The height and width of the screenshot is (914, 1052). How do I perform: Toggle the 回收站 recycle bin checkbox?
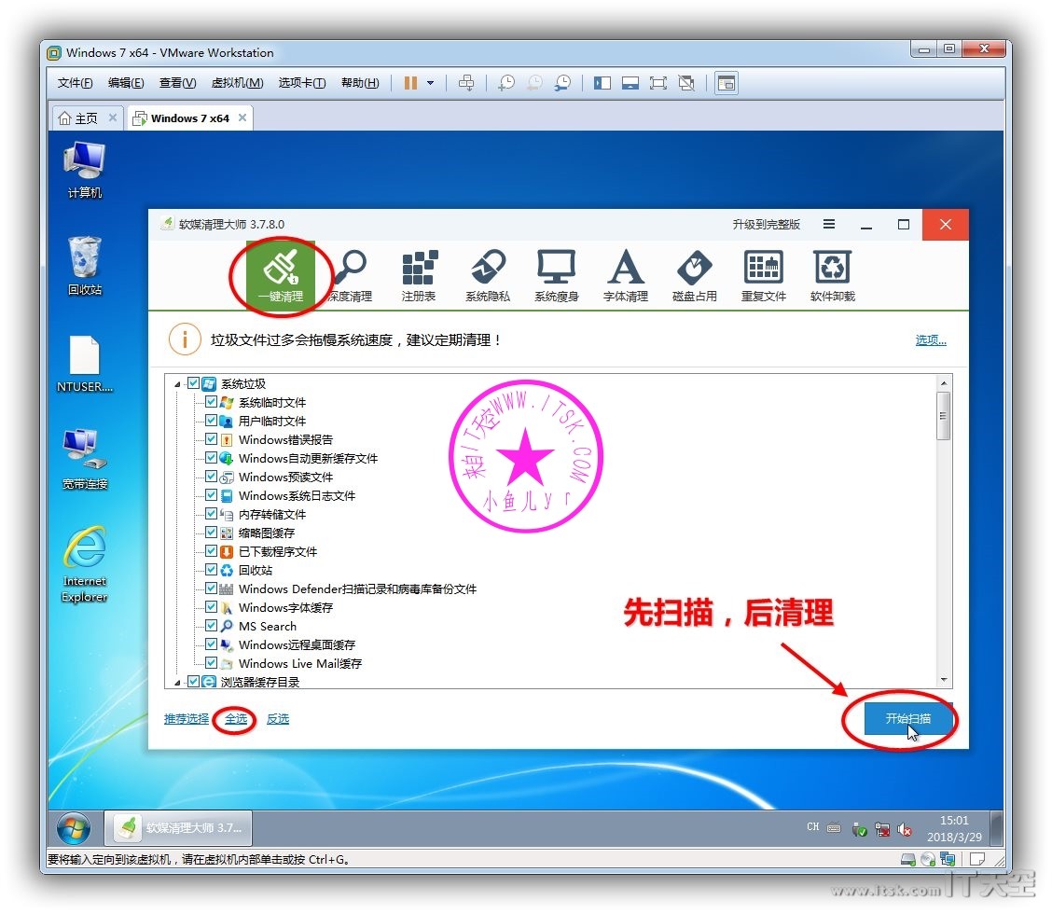211,571
